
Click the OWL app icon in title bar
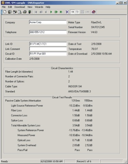point(3,3)
